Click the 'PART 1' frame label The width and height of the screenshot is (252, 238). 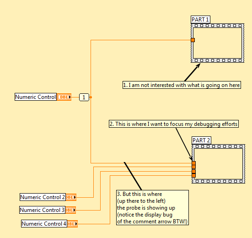200,20
